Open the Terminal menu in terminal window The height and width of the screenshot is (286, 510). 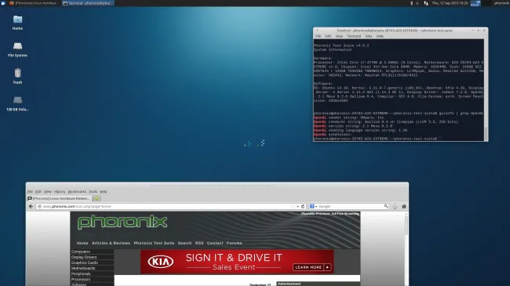(x=354, y=36)
